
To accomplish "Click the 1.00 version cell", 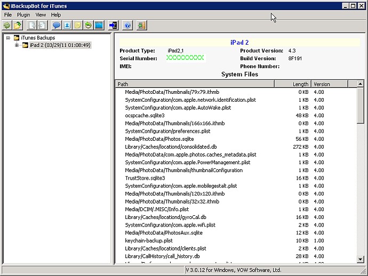I will [x=319, y=241].
